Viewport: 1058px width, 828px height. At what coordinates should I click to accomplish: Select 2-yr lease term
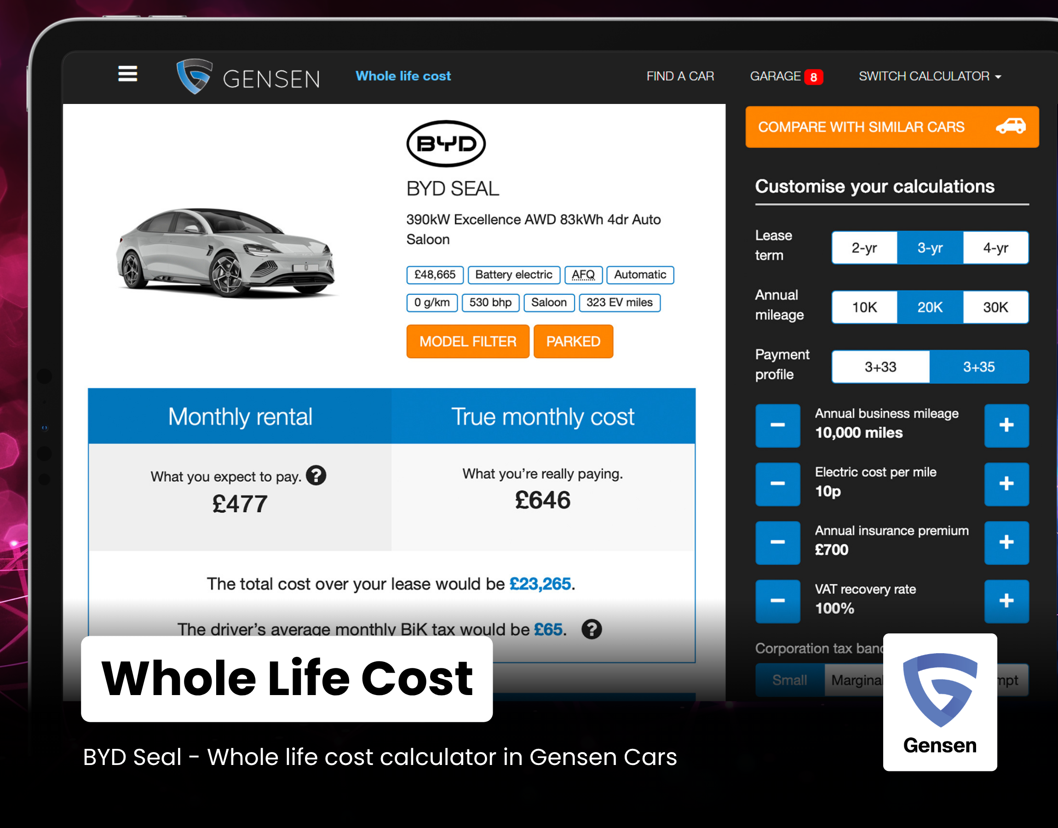tap(865, 248)
